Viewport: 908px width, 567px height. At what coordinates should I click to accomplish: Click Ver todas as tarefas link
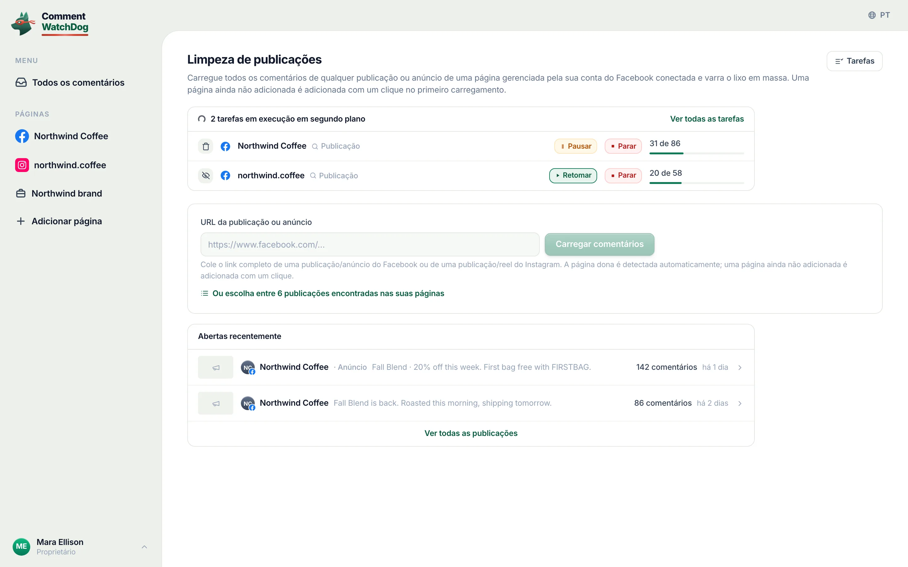pos(707,119)
